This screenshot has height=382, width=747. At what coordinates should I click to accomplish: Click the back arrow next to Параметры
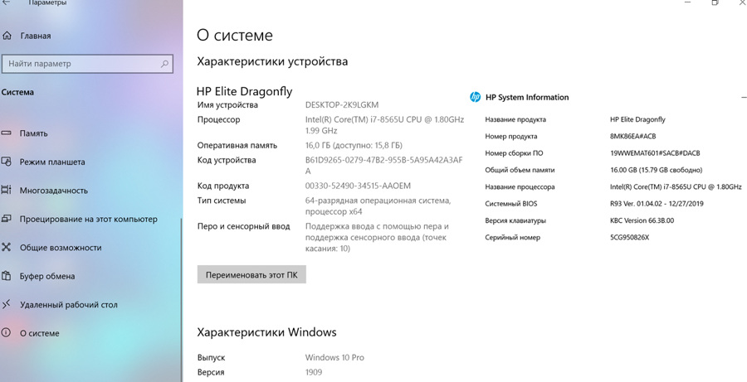point(7,2)
